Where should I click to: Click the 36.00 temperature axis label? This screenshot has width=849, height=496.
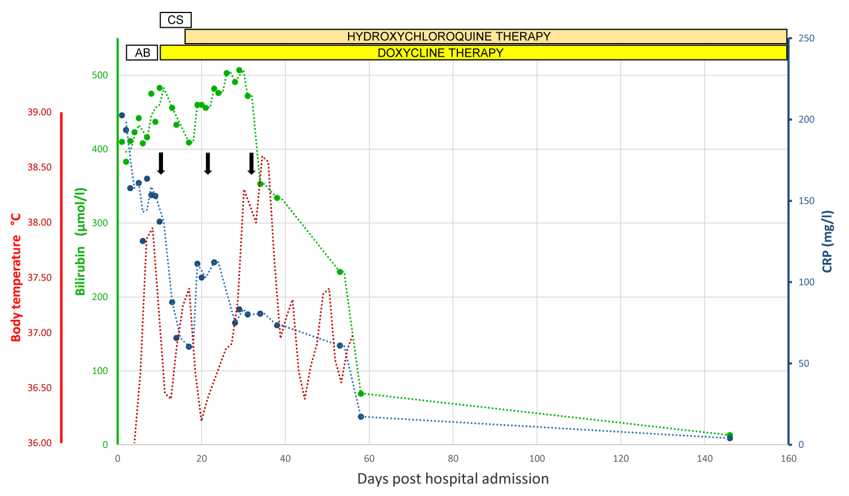(40, 443)
